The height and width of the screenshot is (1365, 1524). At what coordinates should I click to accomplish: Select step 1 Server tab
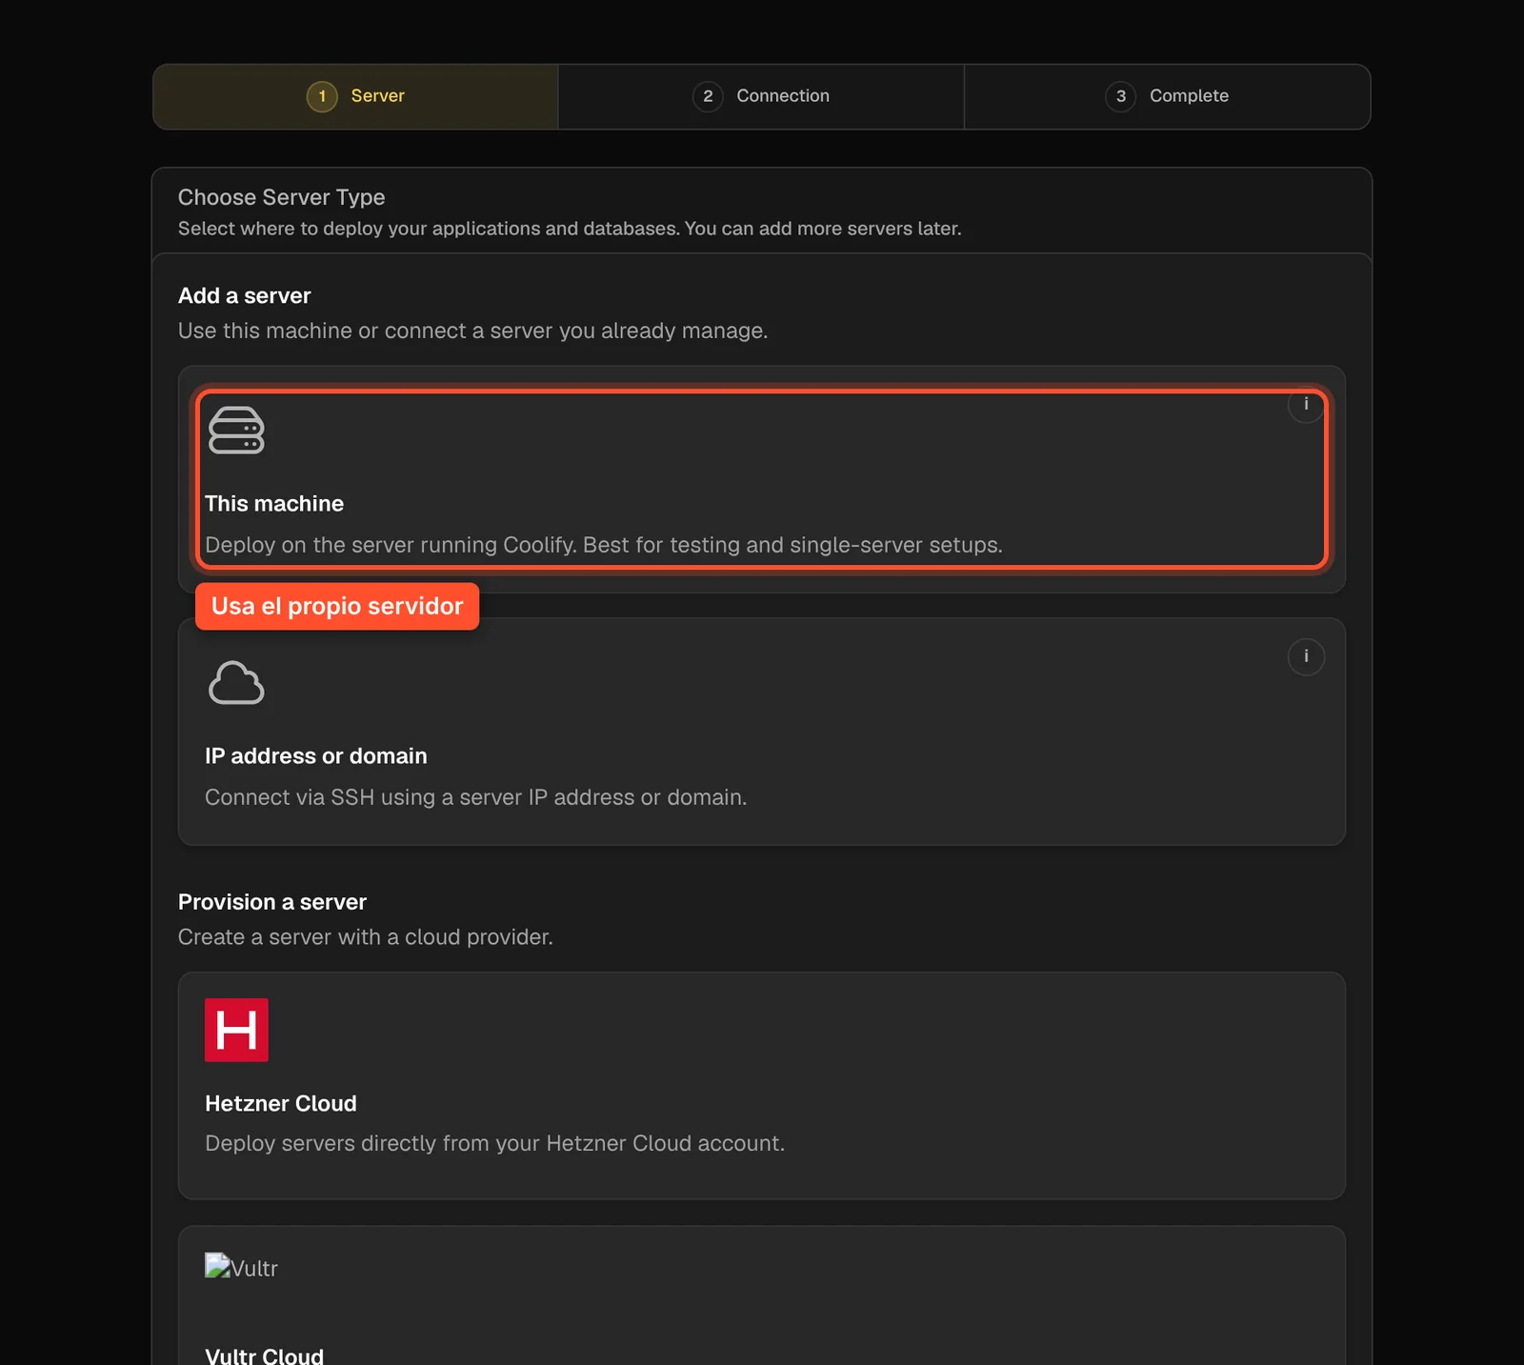coord(355,96)
